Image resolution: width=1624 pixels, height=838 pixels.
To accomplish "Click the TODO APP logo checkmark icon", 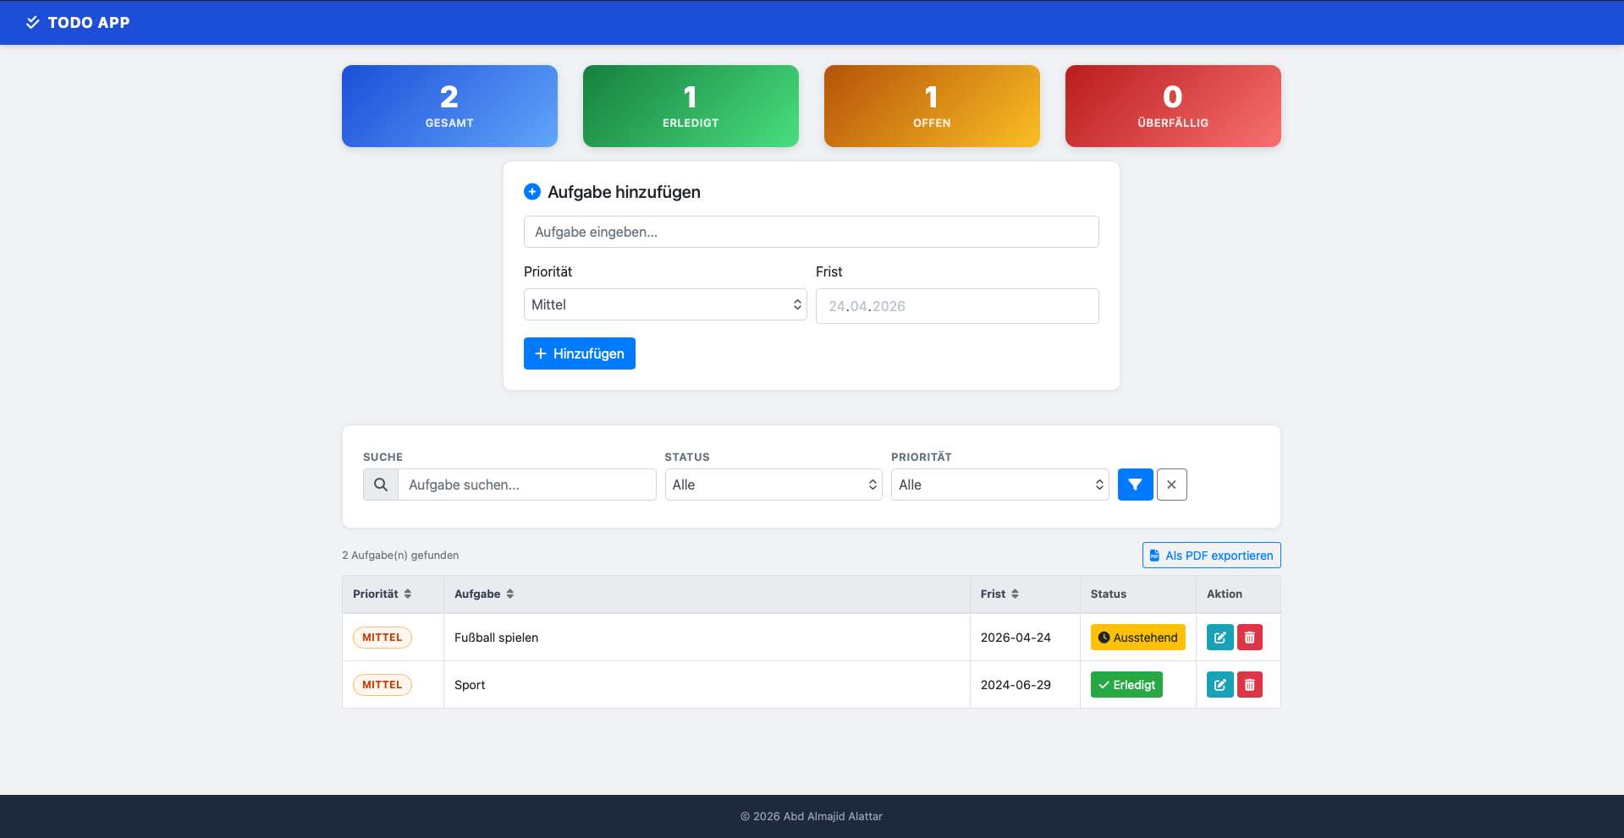I will (x=32, y=23).
